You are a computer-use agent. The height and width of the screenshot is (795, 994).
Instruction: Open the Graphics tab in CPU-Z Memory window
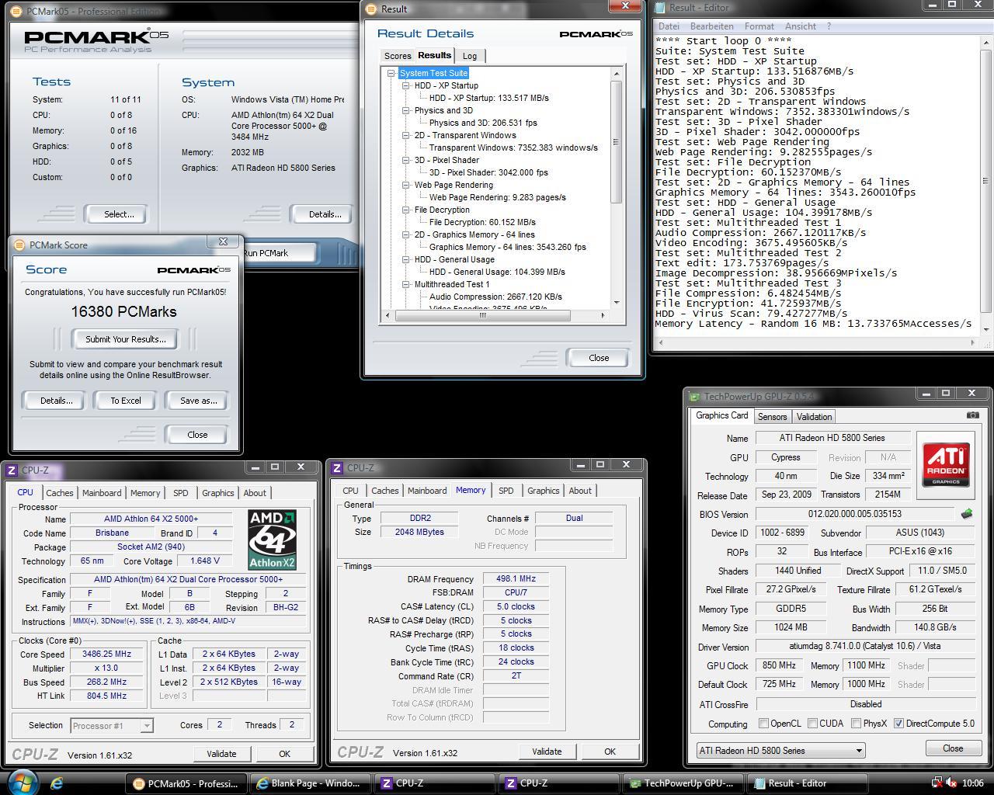tap(543, 491)
